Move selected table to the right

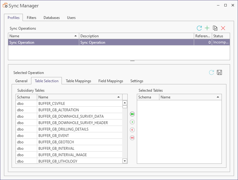pyautogui.click(x=132, y=122)
